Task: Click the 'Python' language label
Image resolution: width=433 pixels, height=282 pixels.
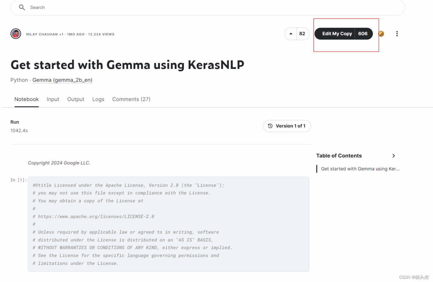Action: (x=19, y=80)
